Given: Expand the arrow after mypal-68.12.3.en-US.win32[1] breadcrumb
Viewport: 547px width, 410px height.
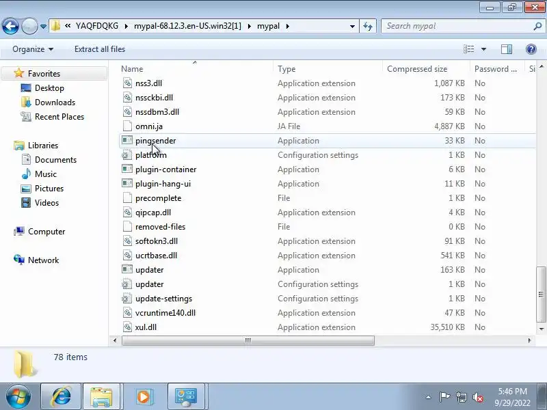Looking at the screenshot, I should pyautogui.click(x=249, y=26).
